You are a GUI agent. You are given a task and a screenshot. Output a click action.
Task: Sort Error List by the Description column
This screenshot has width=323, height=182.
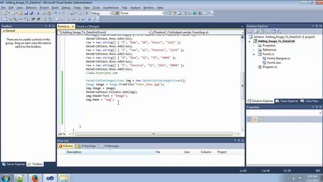110,152
